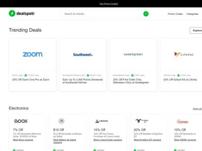The height and width of the screenshot is (151, 202).
Task: Click the 10% Off heading on GENKI card
Action: click(180, 130)
